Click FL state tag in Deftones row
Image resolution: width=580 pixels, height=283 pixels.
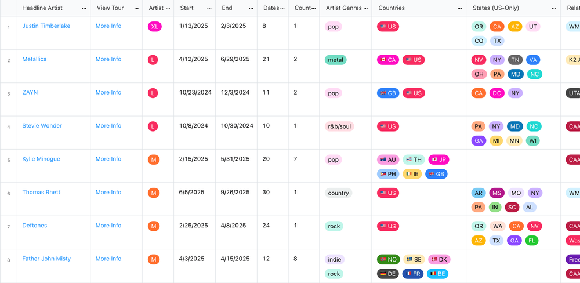[x=532, y=241]
